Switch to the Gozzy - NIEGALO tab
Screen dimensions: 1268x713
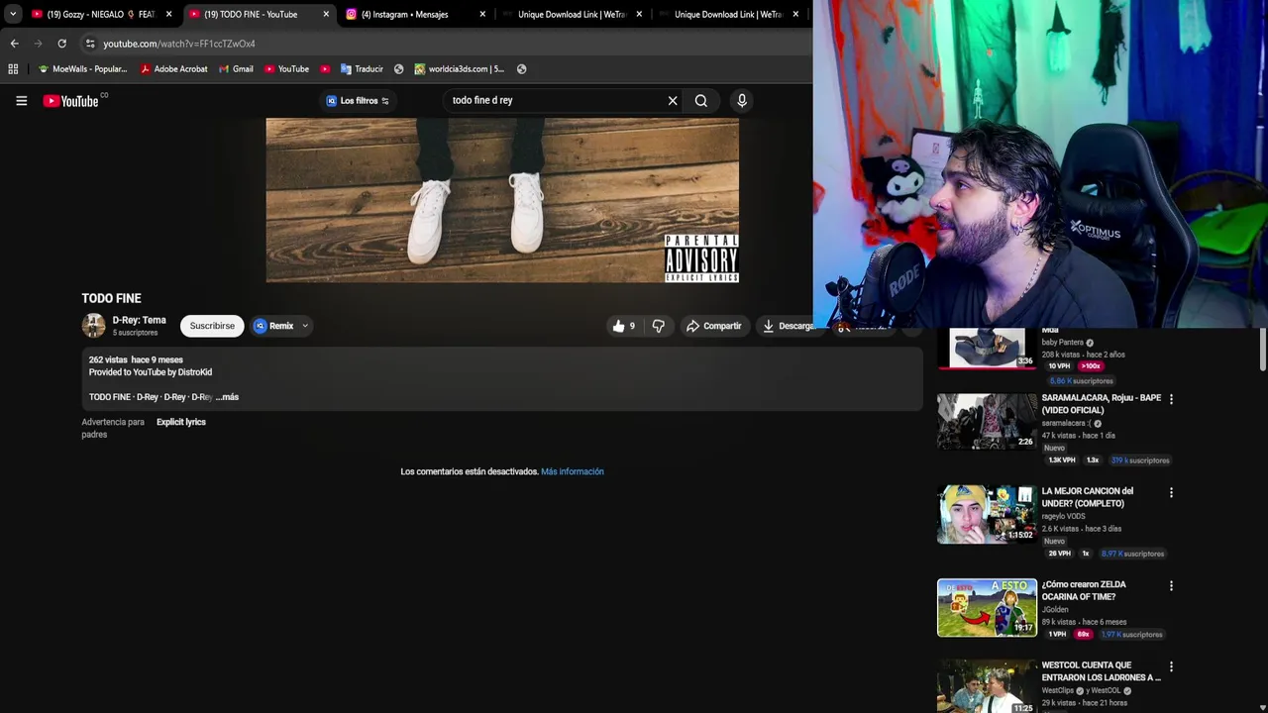point(99,15)
